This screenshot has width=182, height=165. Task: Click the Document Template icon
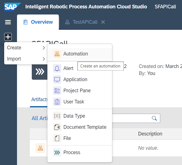tap(57, 127)
